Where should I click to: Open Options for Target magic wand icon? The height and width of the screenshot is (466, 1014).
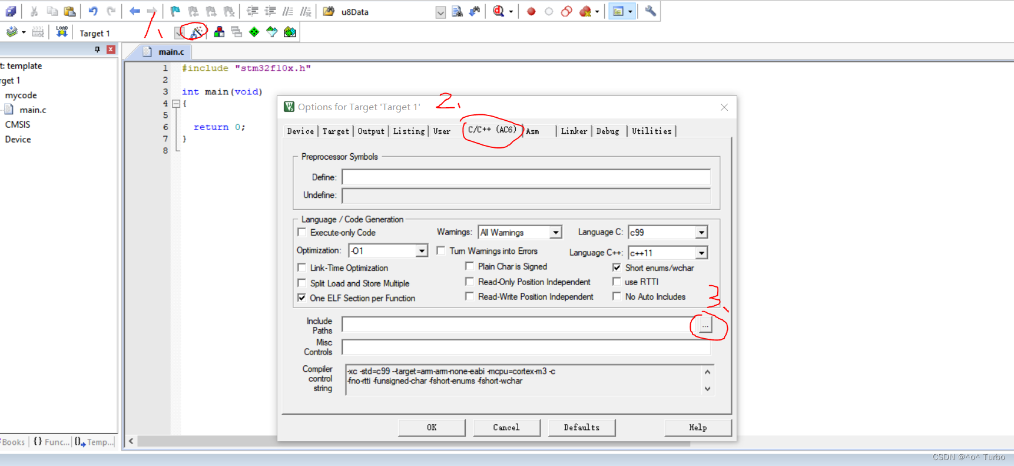pyautogui.click(x=196, y=32)
